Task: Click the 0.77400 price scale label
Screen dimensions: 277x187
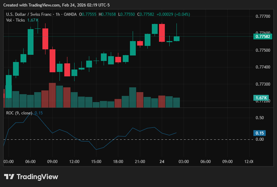Action: 263,67
